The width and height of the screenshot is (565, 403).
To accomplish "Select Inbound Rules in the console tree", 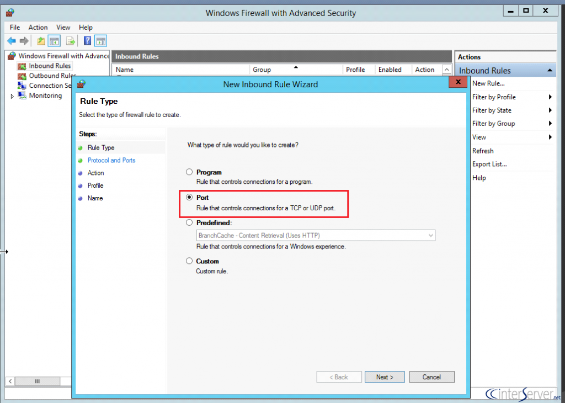I will [x=50, y=66].
